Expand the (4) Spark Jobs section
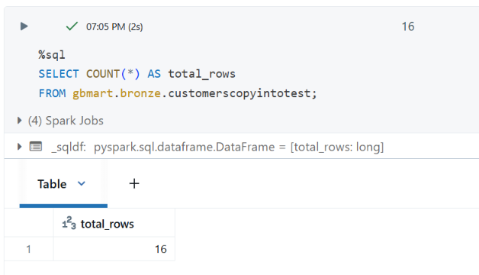Screen dimensions: 479x275 pos(20,121)
